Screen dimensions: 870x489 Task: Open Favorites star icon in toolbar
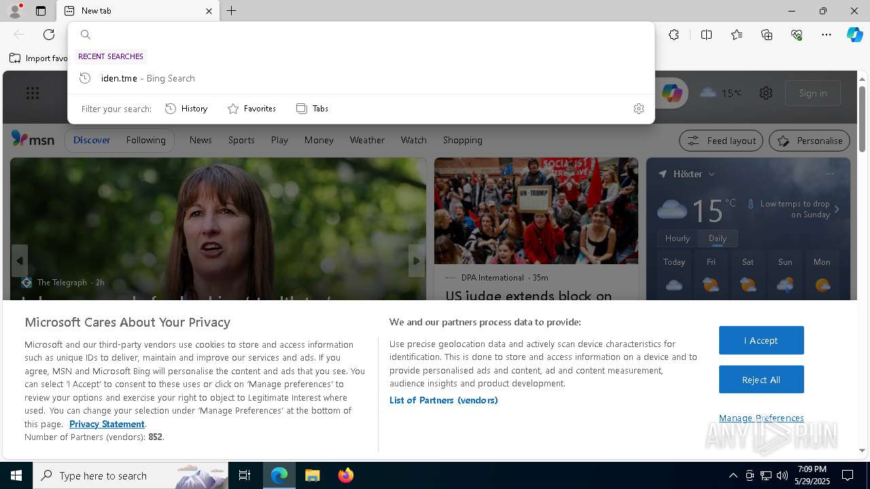click(x=737, y=35)
